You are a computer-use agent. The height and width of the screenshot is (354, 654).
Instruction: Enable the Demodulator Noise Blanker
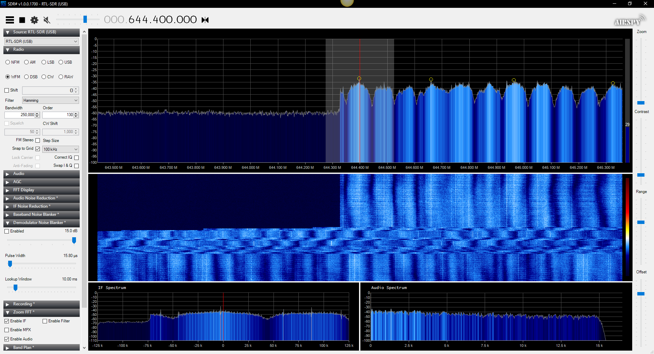(6, 231)
